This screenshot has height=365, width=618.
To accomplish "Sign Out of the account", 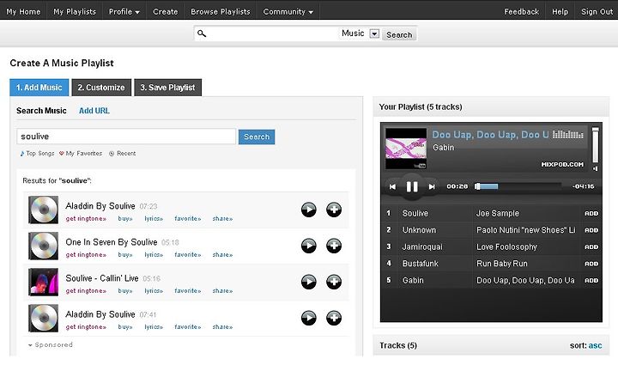I will coord(597,12).
